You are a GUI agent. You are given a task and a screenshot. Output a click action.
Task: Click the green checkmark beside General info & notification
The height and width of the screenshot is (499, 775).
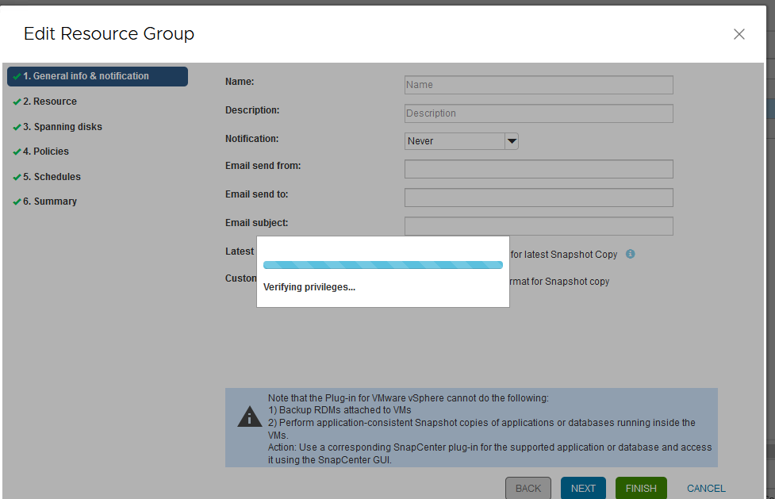coord(16,76)
